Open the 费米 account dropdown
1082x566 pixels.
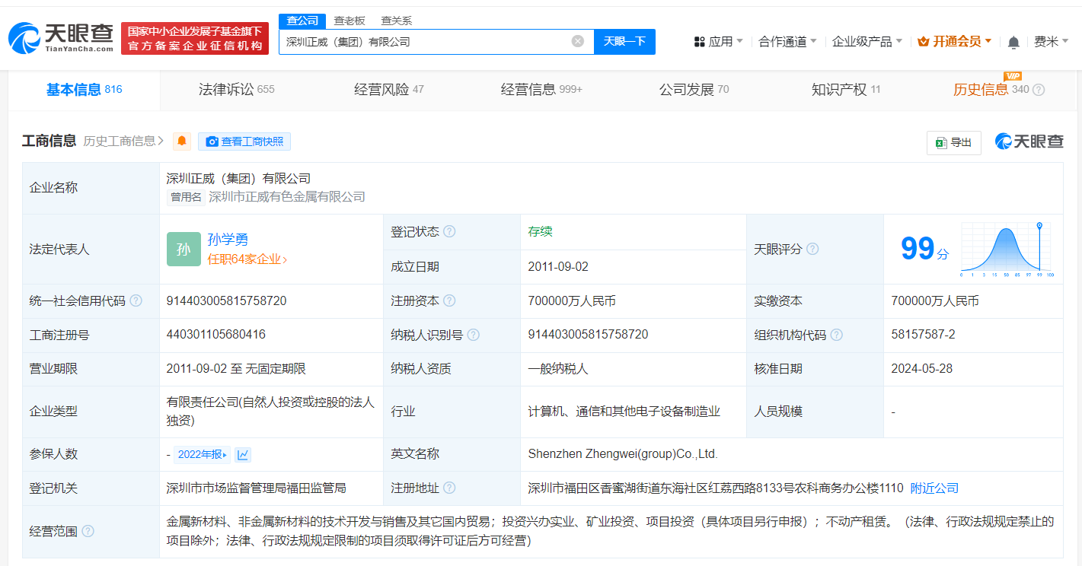[x=1052, y=42]
